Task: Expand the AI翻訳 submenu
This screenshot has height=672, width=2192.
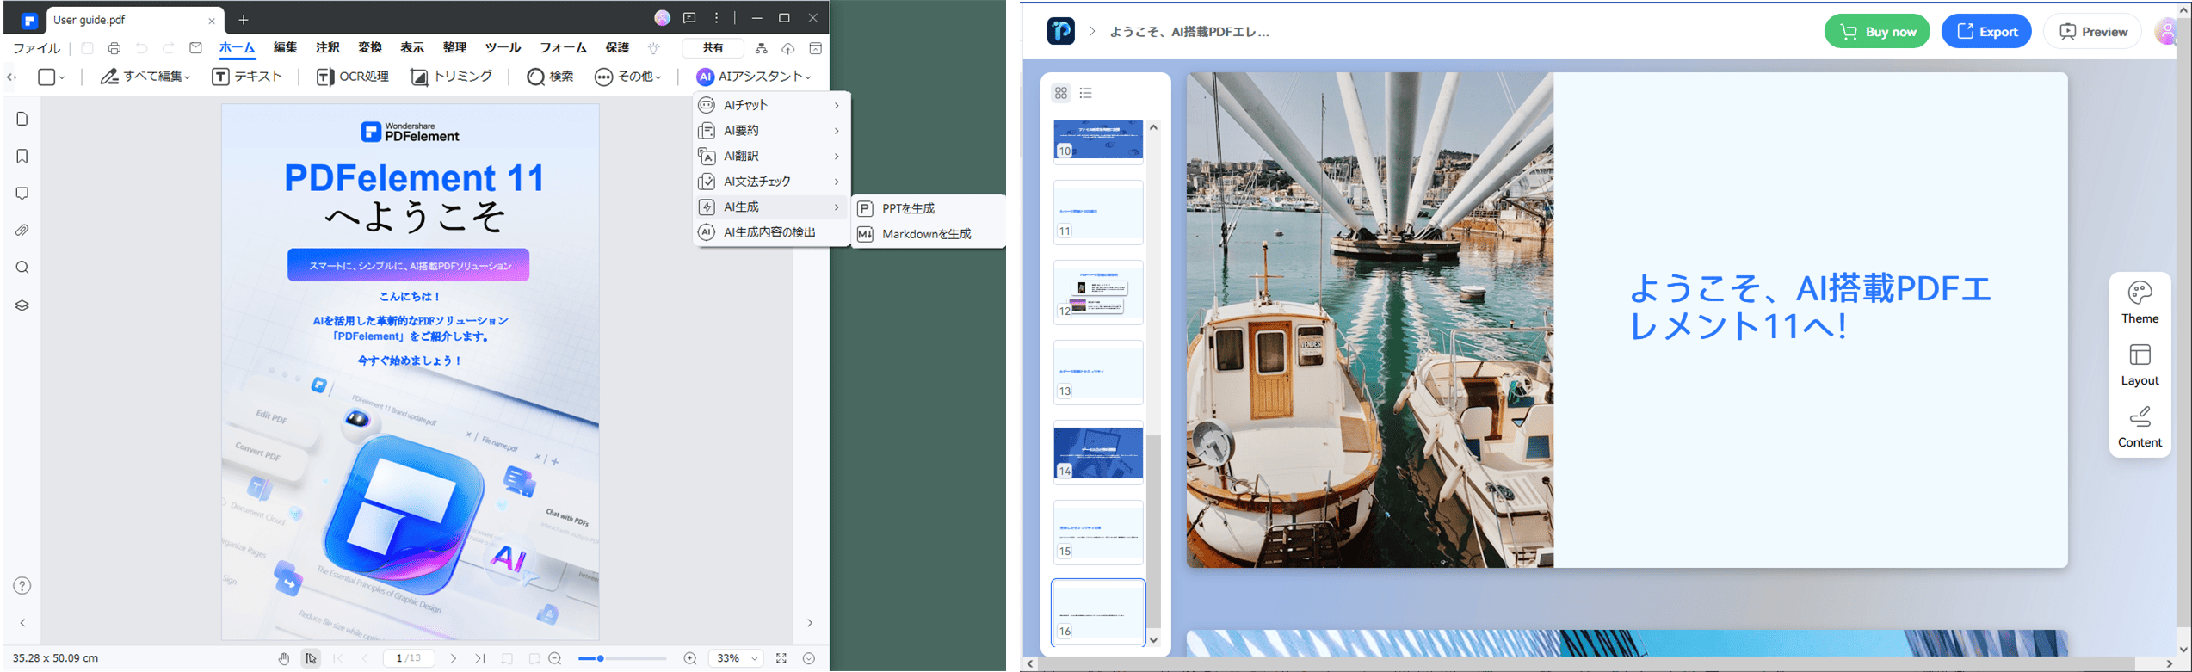Action: click(771, 156)
